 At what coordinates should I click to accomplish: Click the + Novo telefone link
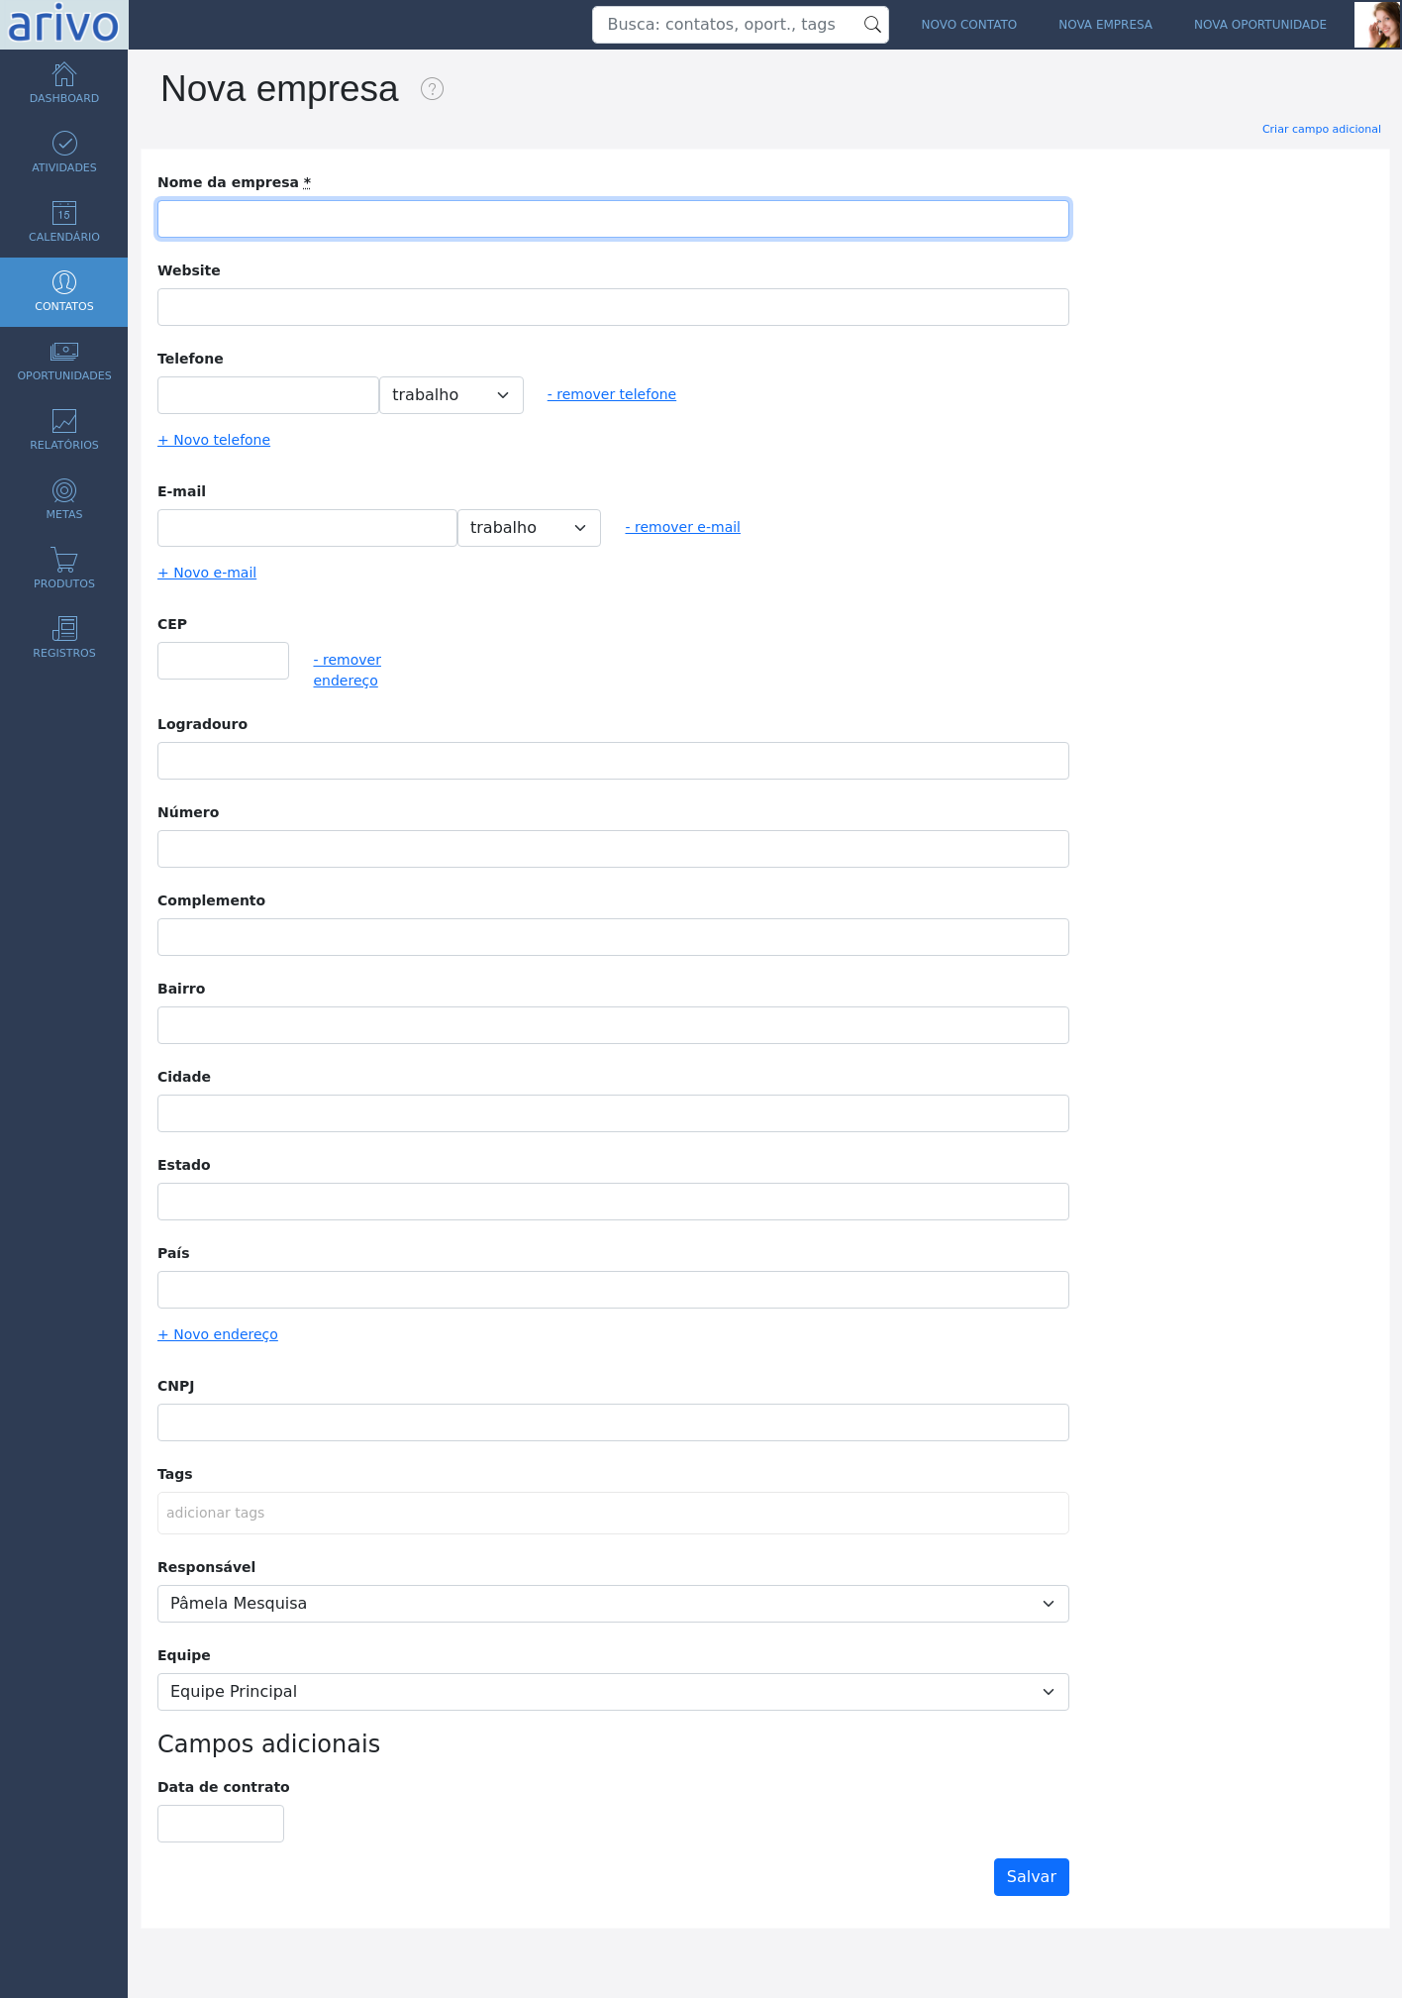click(x=214, y=440)
